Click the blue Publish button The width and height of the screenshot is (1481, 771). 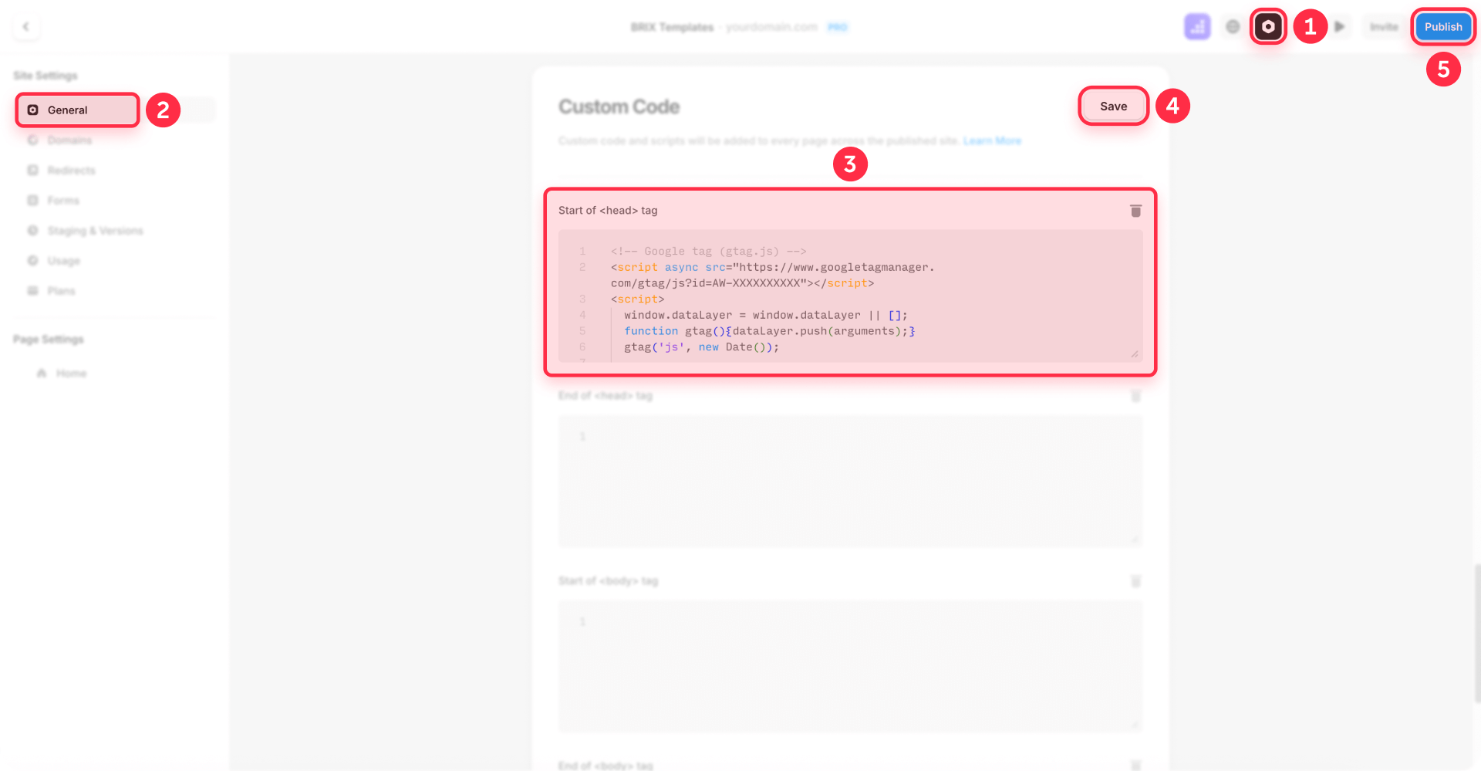[x=1443, y=27]
